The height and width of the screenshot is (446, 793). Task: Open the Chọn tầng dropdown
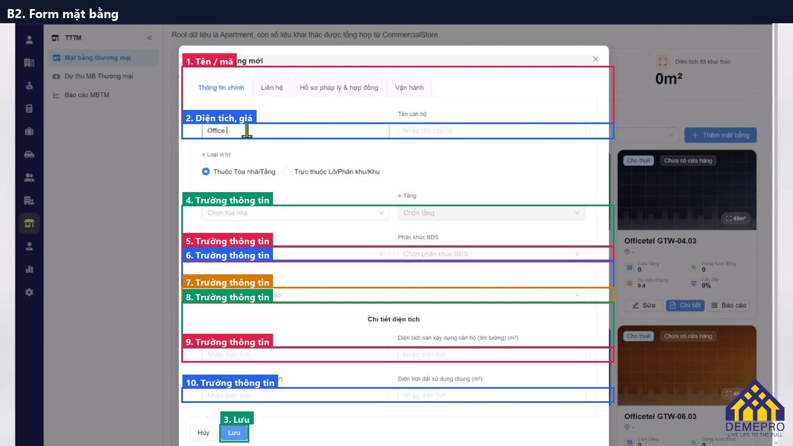coord(492,213)
